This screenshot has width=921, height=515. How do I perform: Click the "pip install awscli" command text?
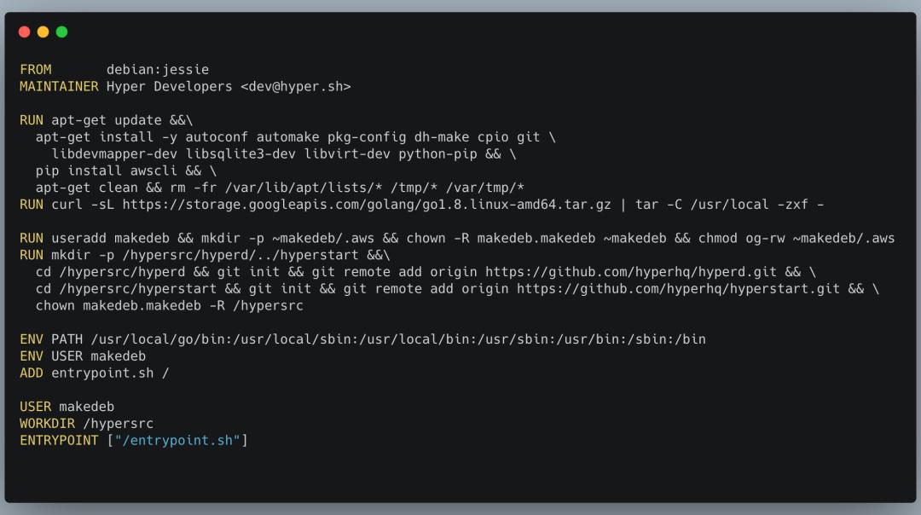tap(106, 171)
